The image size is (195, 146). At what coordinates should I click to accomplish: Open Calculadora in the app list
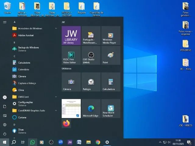pyautogui.click(x=35, y=63)
